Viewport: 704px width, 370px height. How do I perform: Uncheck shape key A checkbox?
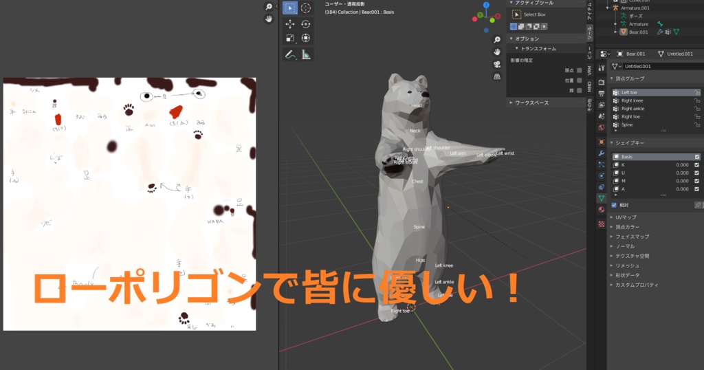pos(697,189)
